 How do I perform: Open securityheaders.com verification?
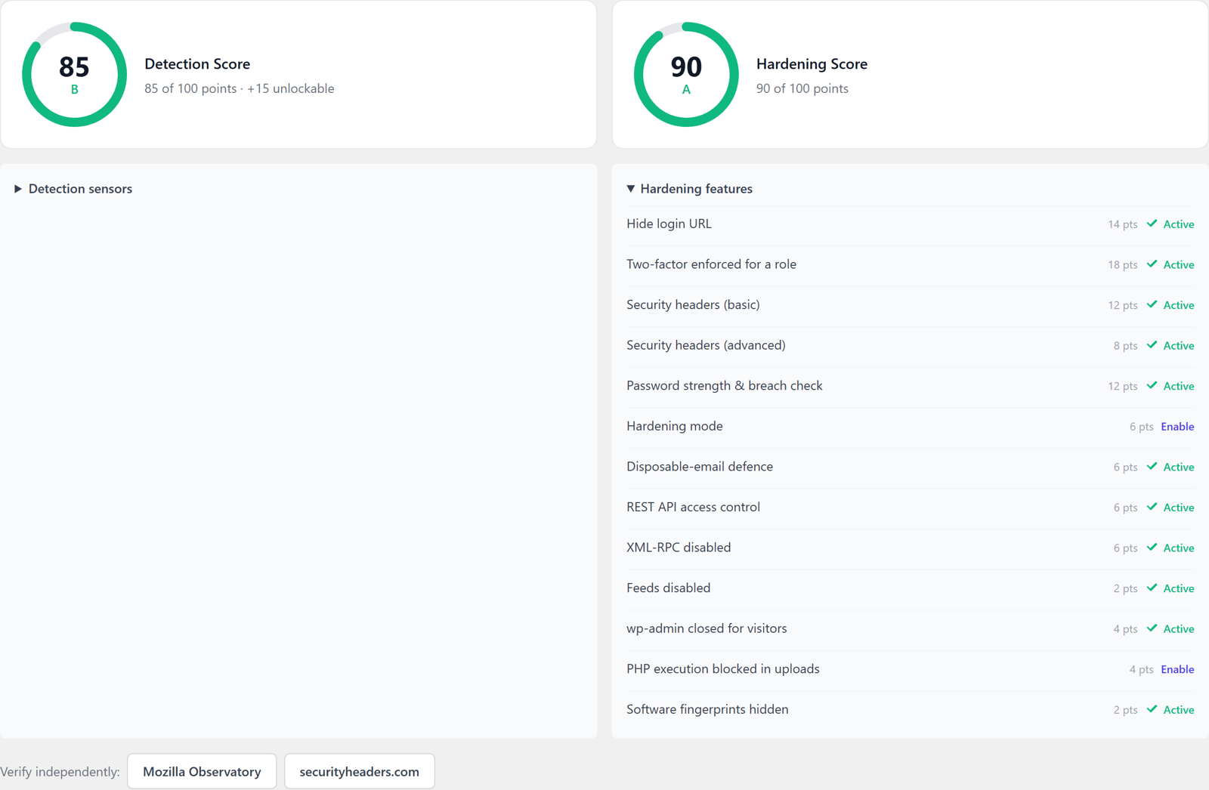pyautogui.click(x=359, y=771)
